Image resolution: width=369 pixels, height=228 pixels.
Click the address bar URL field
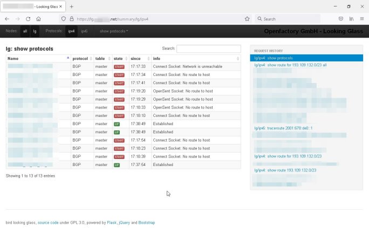[x=155, y=19]
